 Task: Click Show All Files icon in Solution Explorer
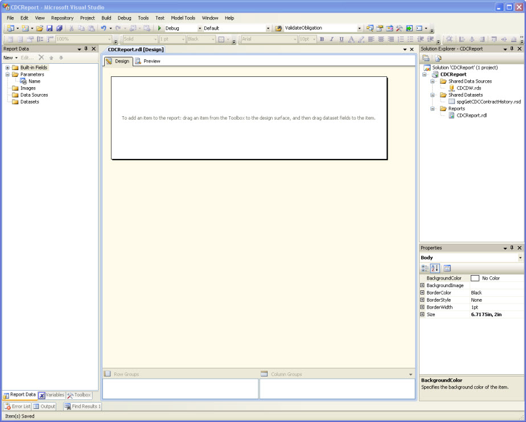coord(438,58)
